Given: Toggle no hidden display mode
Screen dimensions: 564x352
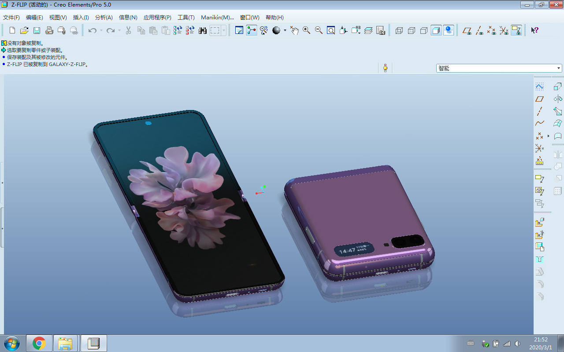Looking at the screenshot, I should (x=424, y=30).
